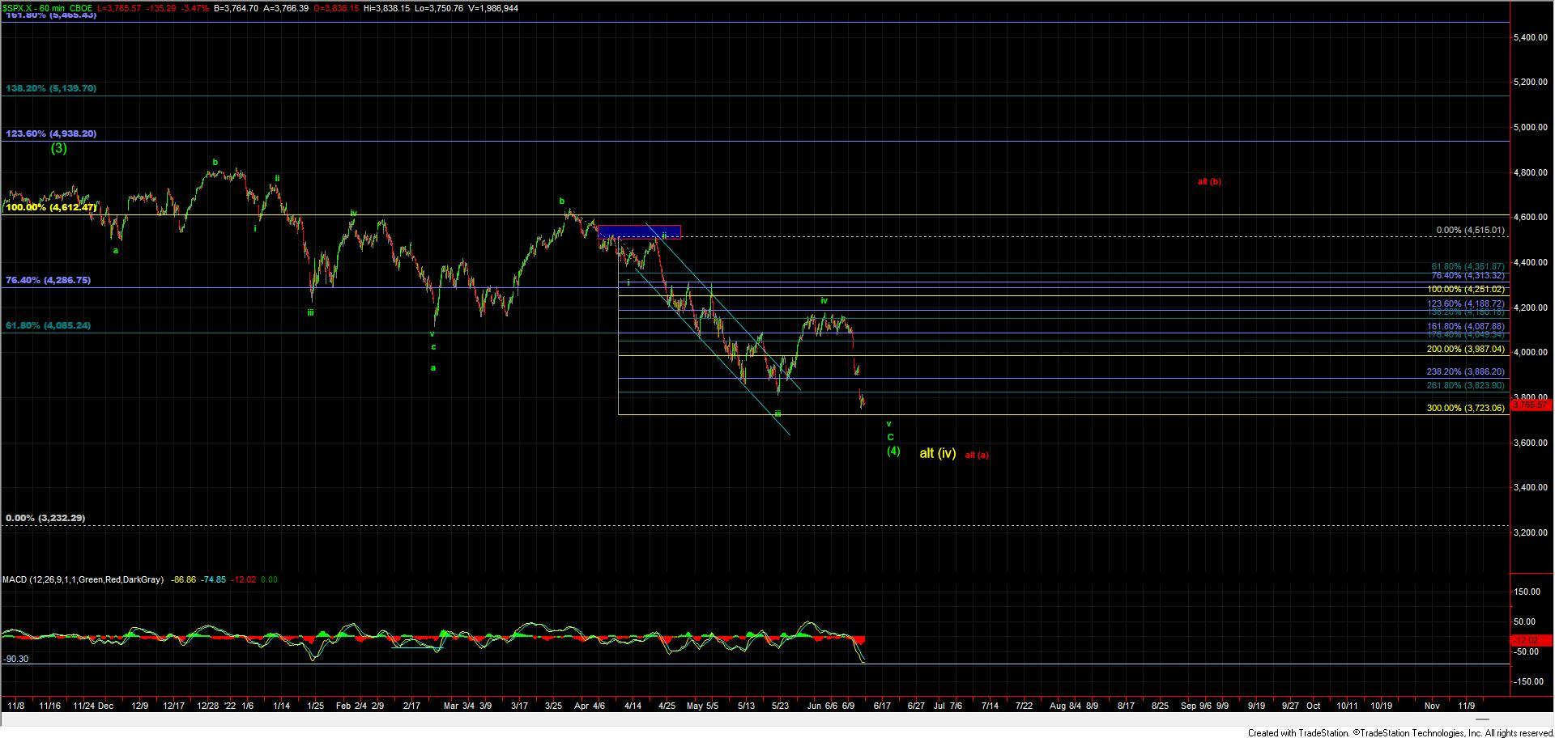Click the blue rectangle drawing near wave ii
Image resolution: width=1555 pixels, height=738 pixels.
[639, 231]
